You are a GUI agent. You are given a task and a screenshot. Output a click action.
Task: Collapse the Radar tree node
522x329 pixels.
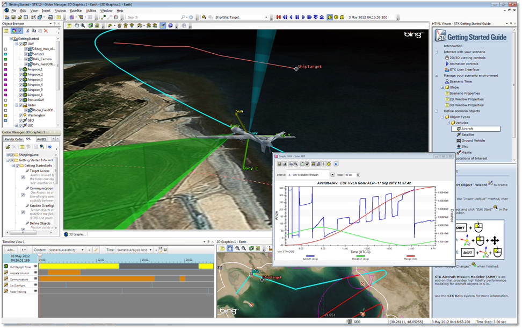(16, 105)
